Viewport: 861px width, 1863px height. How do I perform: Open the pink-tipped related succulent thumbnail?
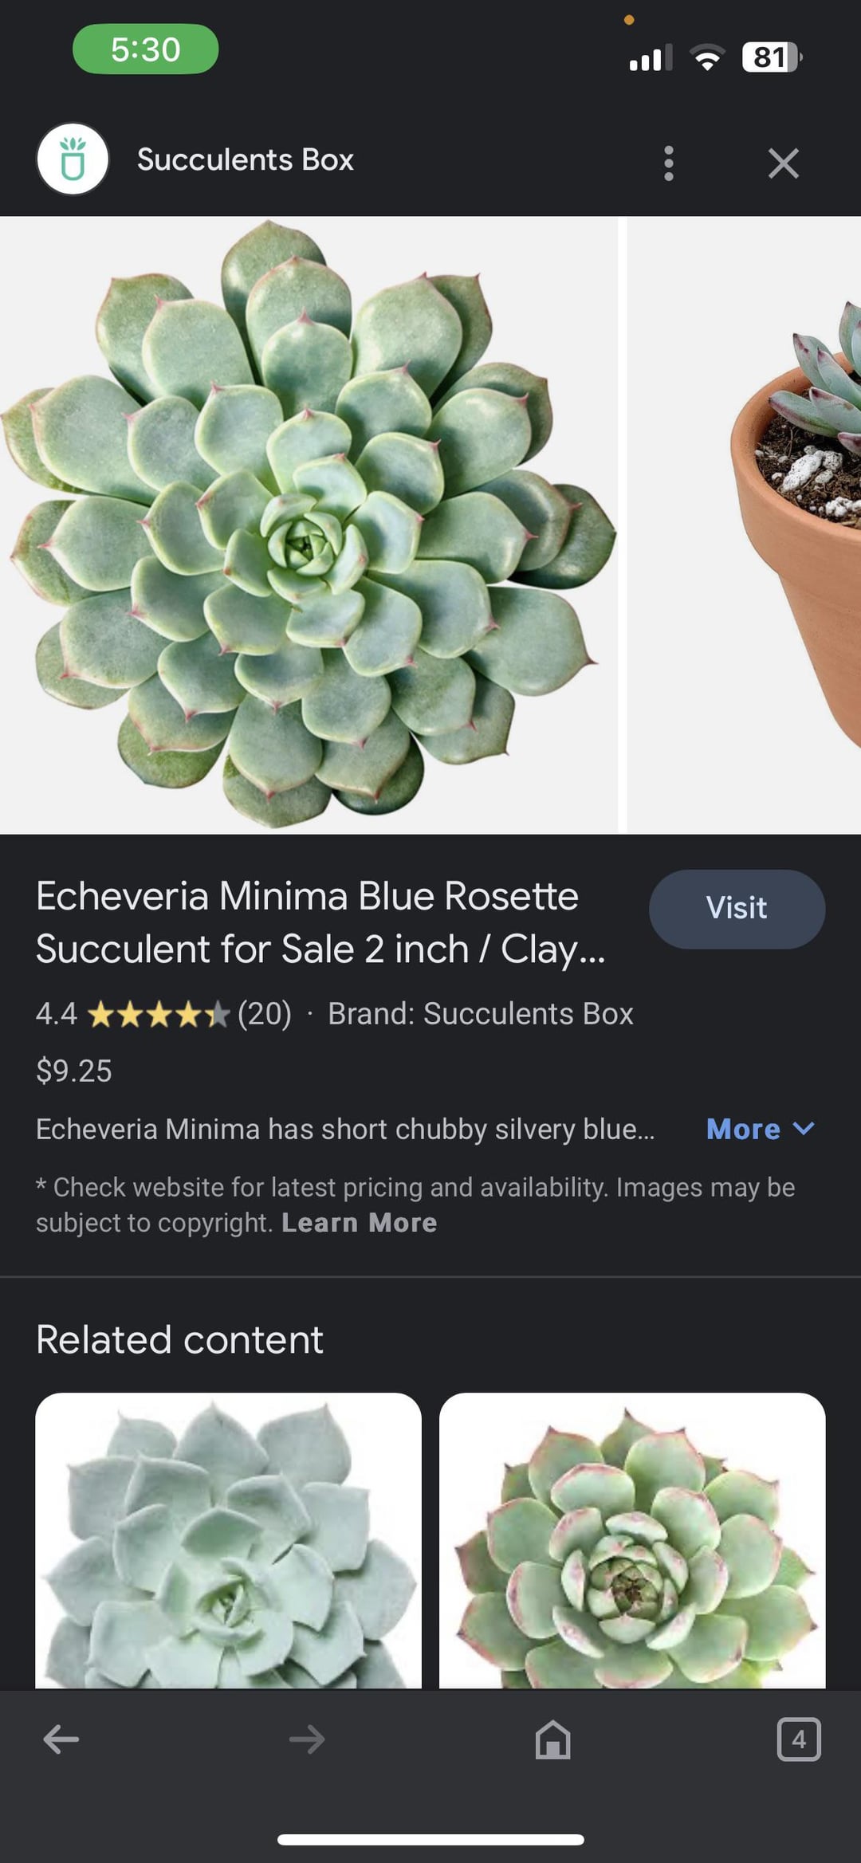click(x=632, y=1540)
